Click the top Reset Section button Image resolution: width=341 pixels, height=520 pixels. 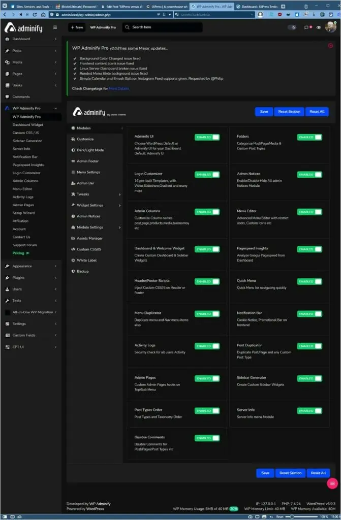(289, 112)
